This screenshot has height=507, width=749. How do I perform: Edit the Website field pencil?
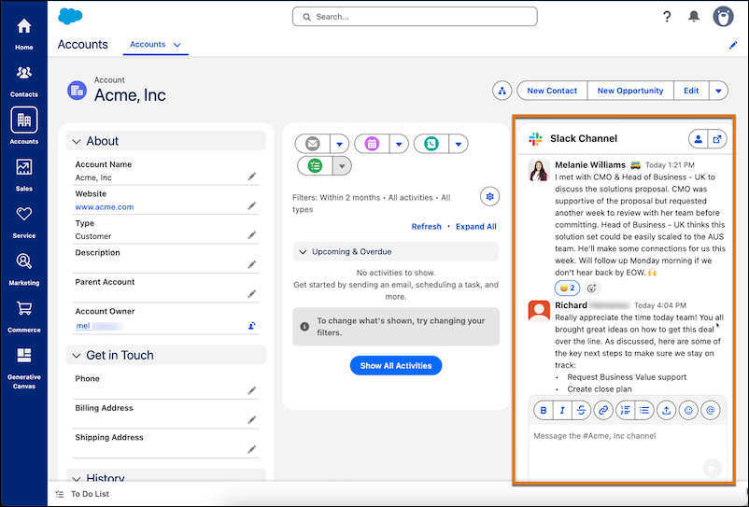coord(252,205)
